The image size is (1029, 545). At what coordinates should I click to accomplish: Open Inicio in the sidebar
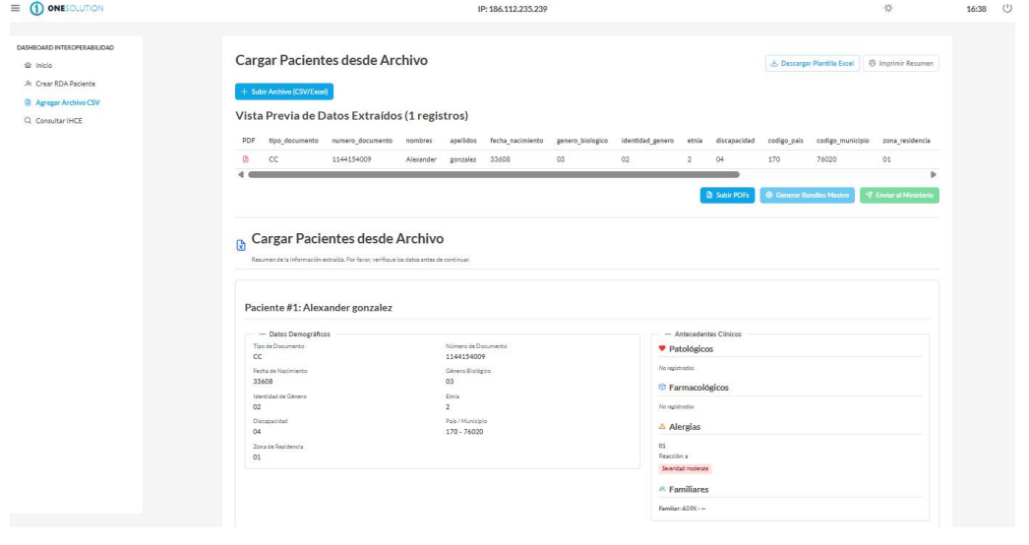[44, 66]
